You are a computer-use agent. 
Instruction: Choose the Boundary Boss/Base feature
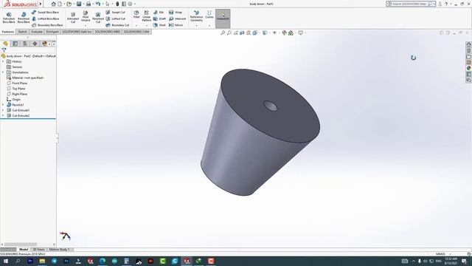47,25
